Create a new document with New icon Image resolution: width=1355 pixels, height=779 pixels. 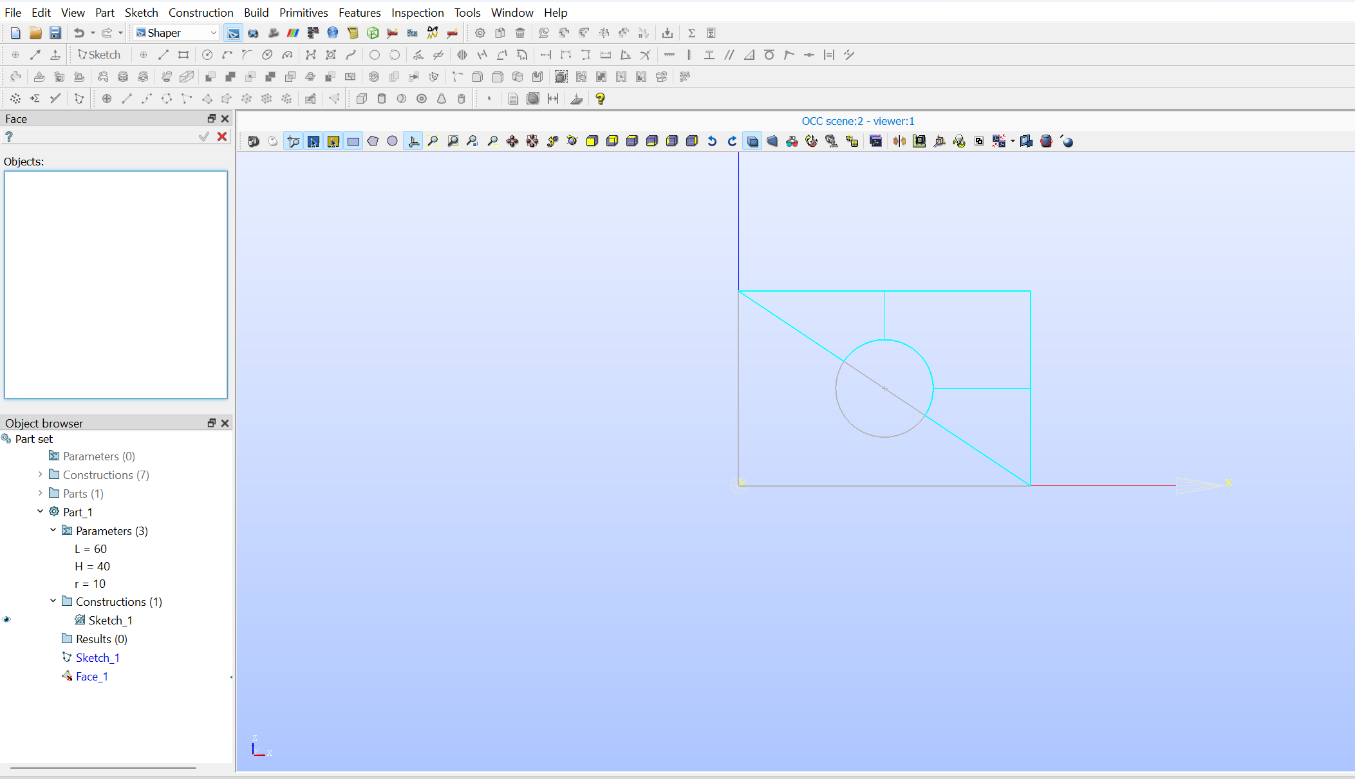pos(15,33)
